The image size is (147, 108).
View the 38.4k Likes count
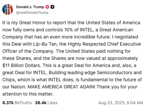[41, 103]
